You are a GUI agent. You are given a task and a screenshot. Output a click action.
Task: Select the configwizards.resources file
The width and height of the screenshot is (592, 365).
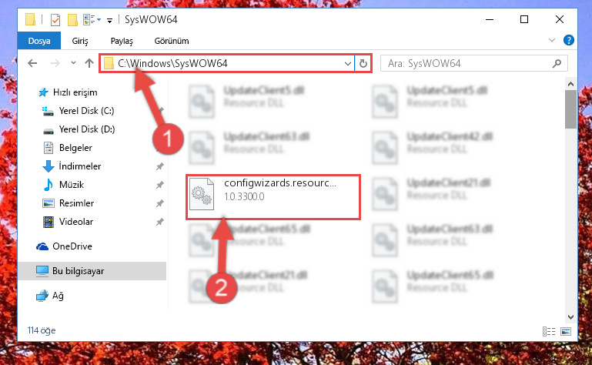(273, 196)
